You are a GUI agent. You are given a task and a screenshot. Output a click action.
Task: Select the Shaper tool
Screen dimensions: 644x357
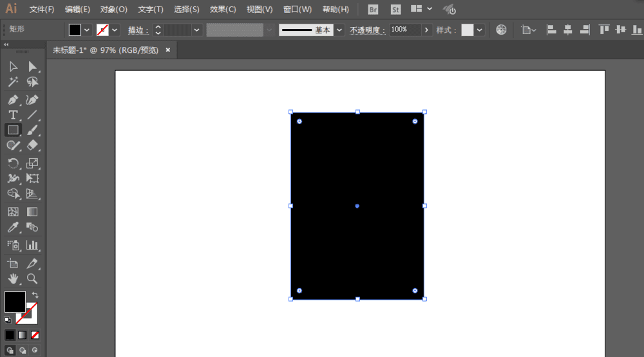13,145
